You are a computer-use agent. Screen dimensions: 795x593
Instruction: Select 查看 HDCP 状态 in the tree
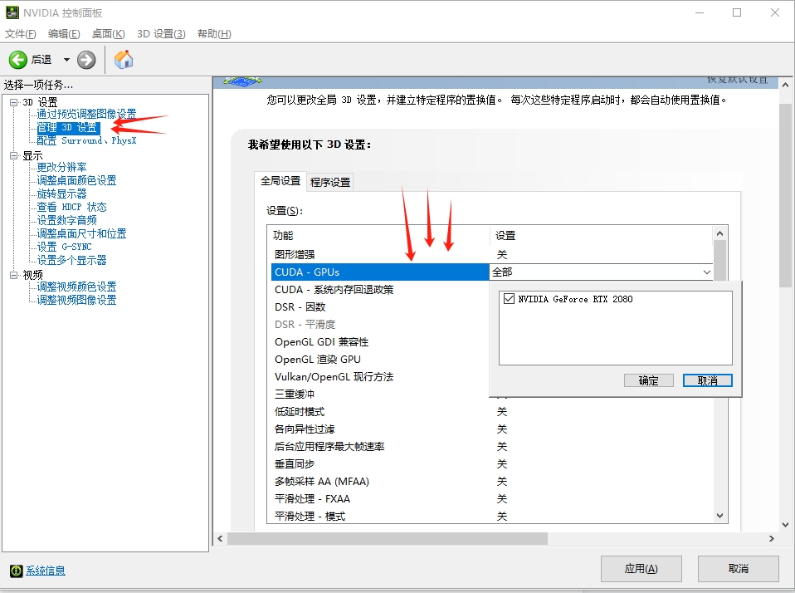pos(71,207)
